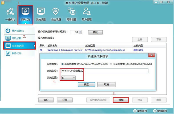Click the 系统名称 text field
Viewport: 174px width, 114px height.
pyautogui.click(x=105, y=71)
